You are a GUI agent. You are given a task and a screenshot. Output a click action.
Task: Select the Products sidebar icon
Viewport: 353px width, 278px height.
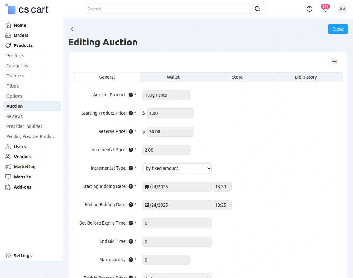coord(8,45)
